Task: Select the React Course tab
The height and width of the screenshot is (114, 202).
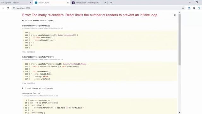Action: pyautogui.click(x=51, y=3)
